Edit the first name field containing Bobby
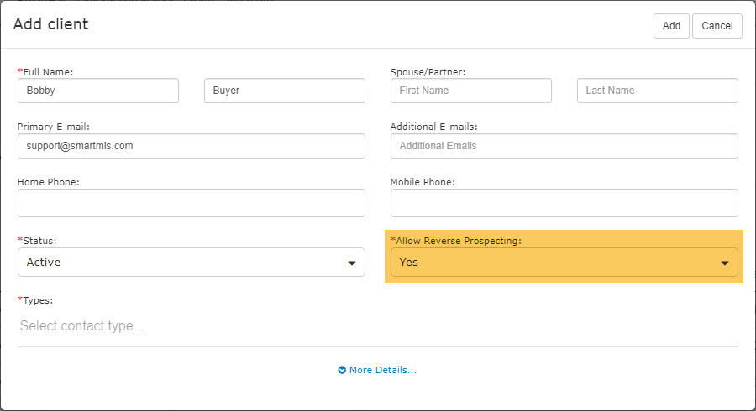This screenshot has height=411, width=756. tap(98, 91)
